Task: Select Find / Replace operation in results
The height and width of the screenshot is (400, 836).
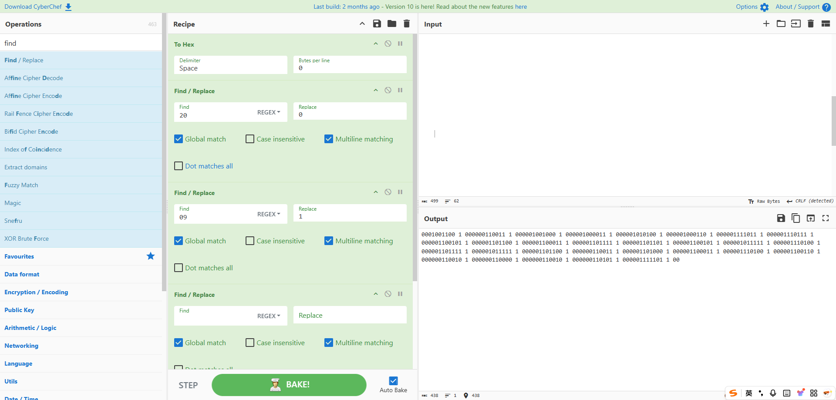Action: point(81,60)
